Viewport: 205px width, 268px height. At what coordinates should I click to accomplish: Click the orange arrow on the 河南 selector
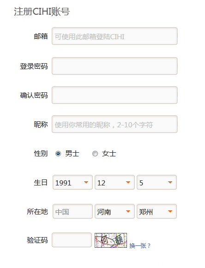click(128, 211)
